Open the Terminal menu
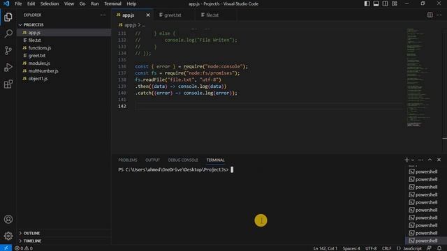 click(x=112, y=3)
